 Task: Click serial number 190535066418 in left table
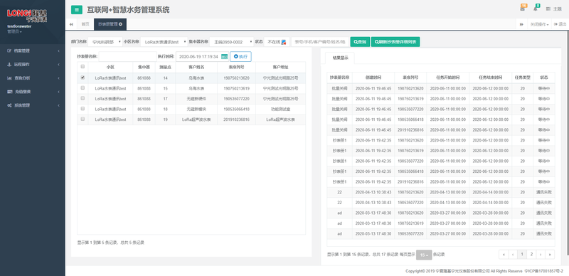click(x=236, y=109)
